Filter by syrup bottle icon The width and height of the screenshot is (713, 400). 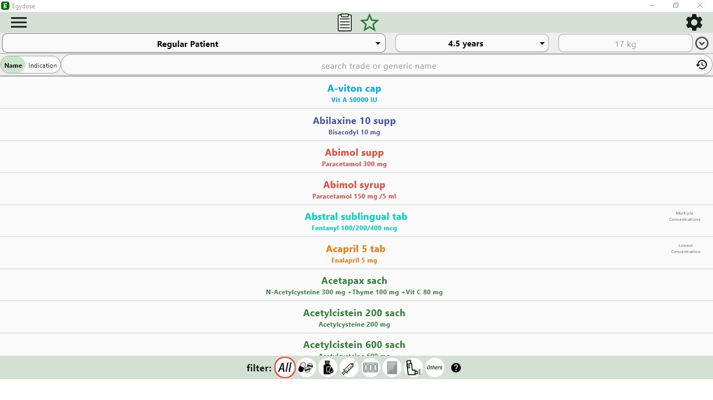click(328, 368)
